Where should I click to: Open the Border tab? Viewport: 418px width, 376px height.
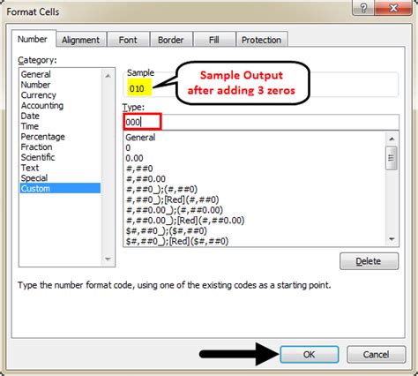tap(171, 40)
